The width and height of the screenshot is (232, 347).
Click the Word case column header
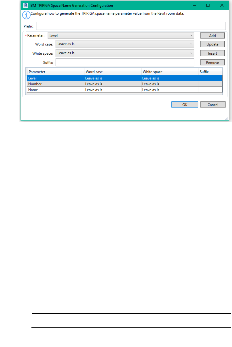(x=113, y=71)
